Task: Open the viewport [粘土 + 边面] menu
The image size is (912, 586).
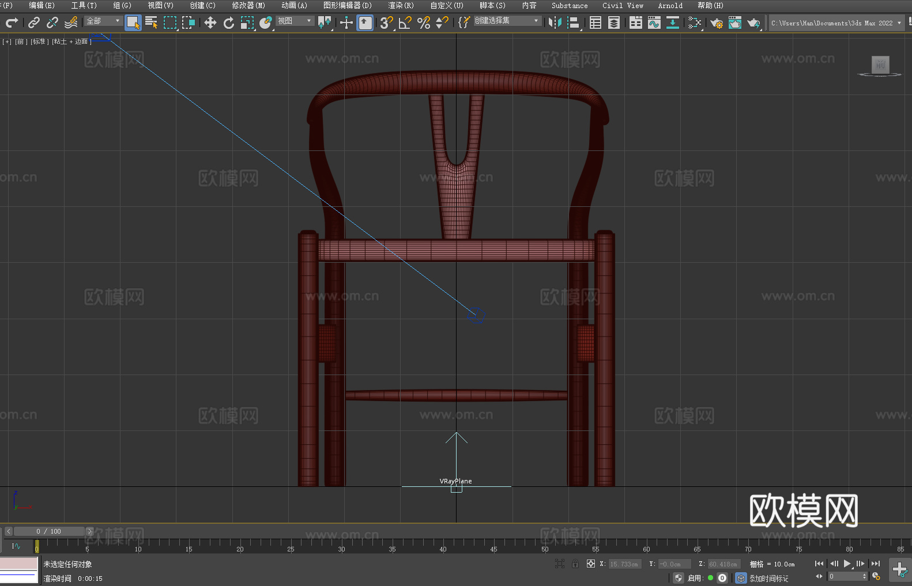Action: click(x=71, y=41)
